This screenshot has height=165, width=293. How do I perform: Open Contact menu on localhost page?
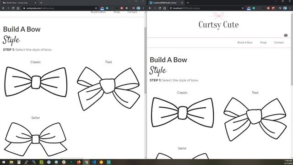pyautogui.click(x=279, y=43)
